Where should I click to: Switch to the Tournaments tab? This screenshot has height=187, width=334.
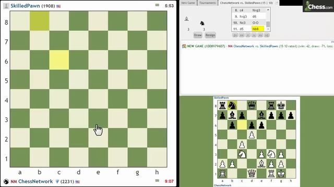208,3
